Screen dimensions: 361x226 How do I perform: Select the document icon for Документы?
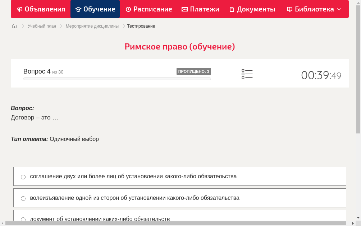(x=232, y=9)
